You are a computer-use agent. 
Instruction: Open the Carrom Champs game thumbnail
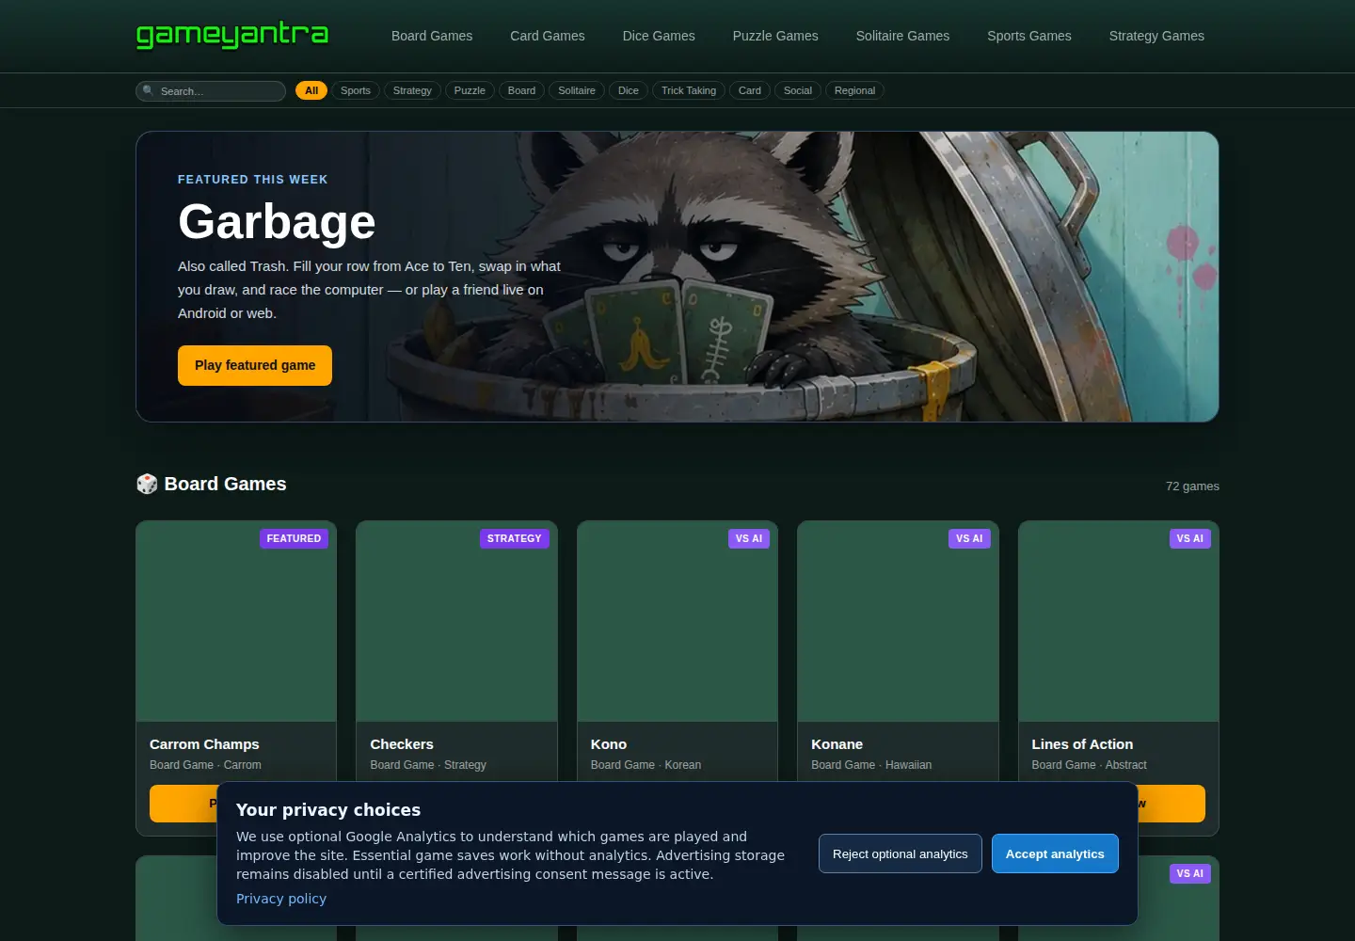pos(236,621)
